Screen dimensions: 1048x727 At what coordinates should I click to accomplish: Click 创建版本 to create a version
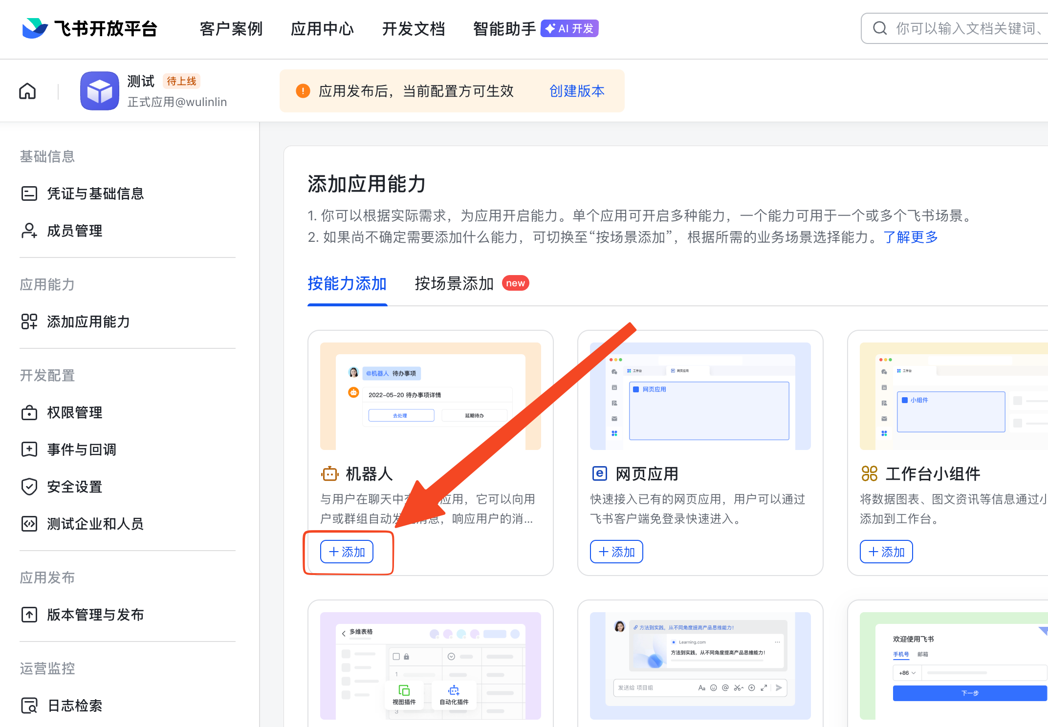point(577,91)
